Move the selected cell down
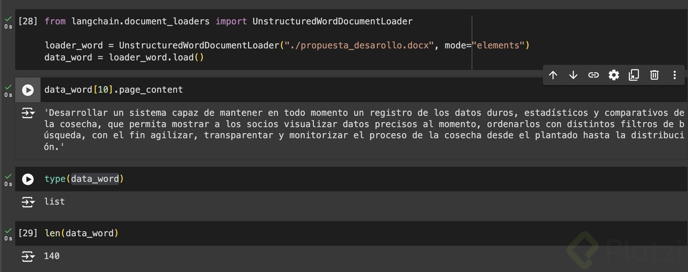Screen dimensions: 688x272 coord(573,75)
